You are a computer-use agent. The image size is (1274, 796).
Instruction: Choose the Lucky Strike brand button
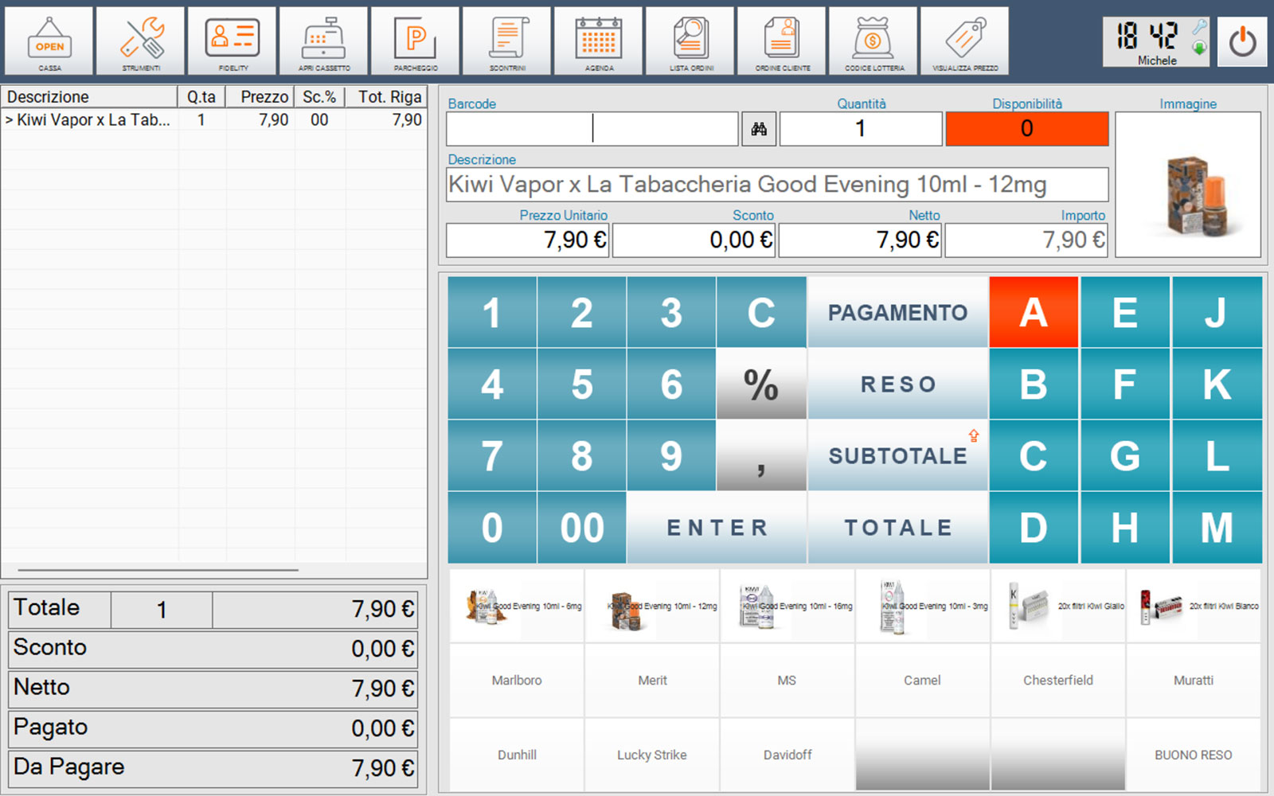[652, 755]
